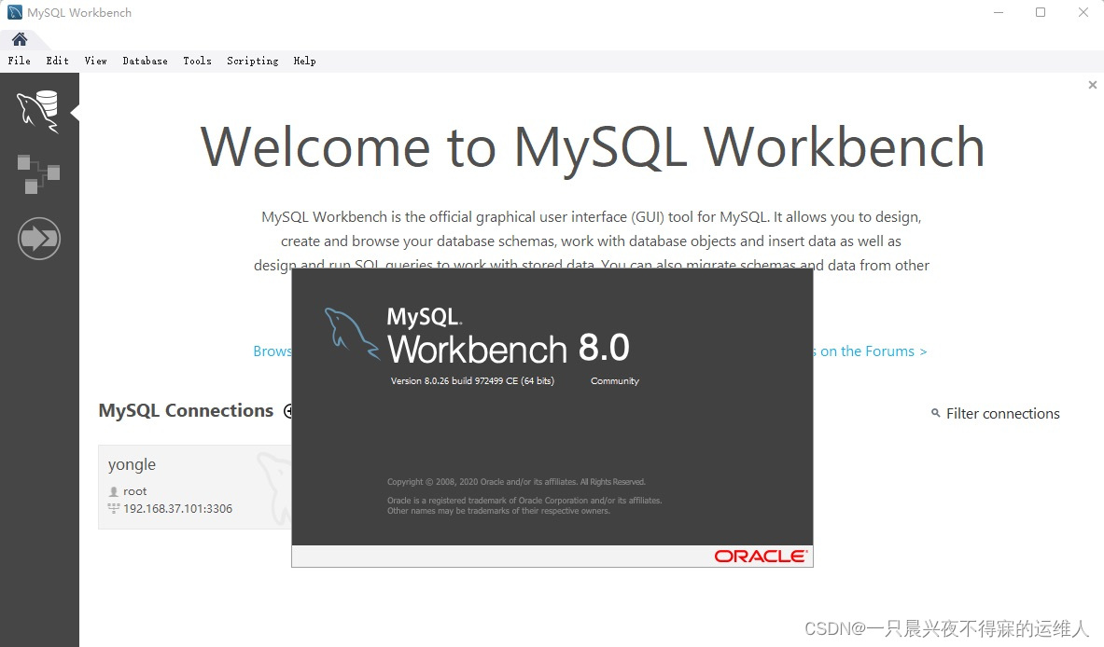Screen dimensions: 1104x647
Task: Open the yongle connection tile
Action: pyautogui.click(x=195, y=487)
